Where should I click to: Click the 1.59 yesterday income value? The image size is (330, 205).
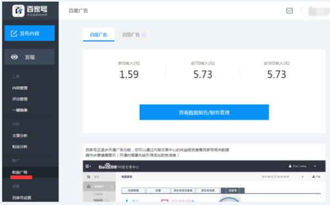coord(129,74)
